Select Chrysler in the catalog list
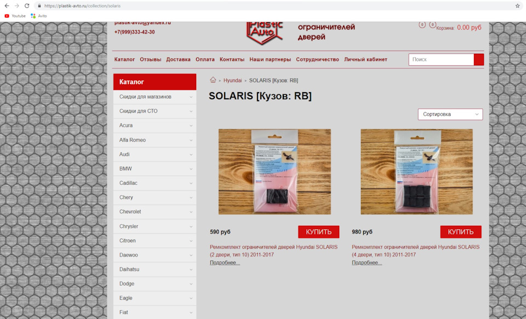This screenshot has height=319, width=526. [x=155, y=226]
